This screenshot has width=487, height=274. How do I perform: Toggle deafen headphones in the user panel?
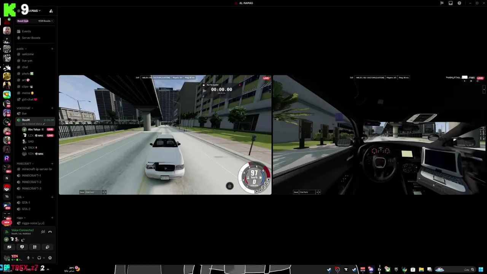39,258
